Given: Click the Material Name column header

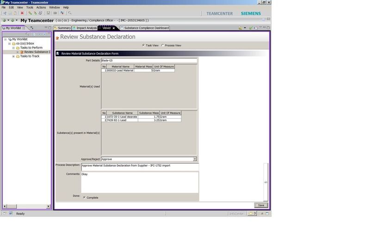Looking at the screenshot, I should (x=121, y=66).
